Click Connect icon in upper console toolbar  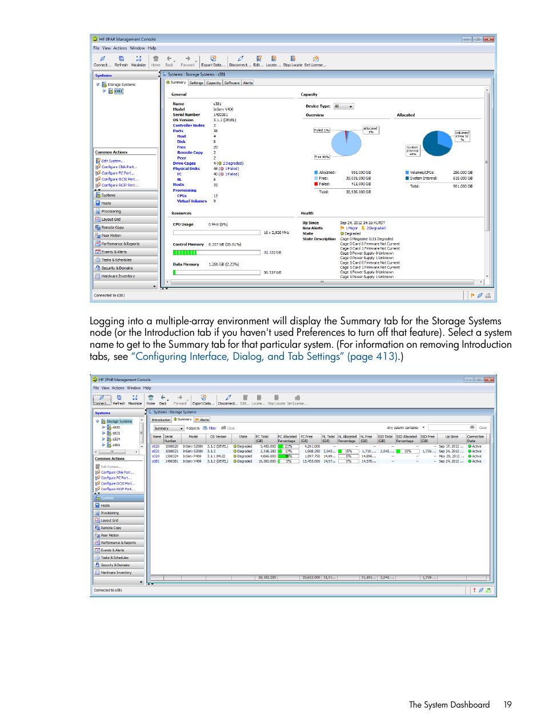[x=103, y=58]
